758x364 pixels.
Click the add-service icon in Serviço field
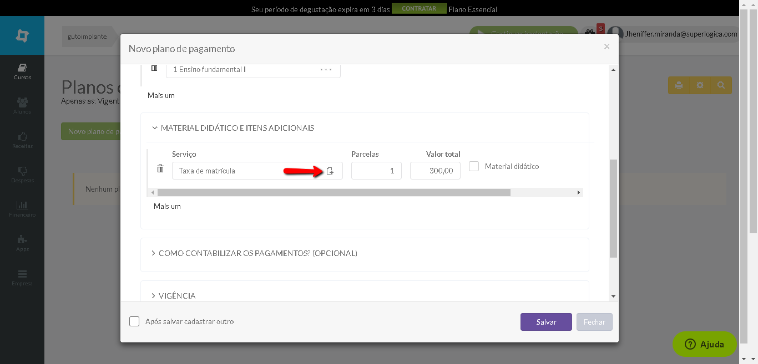coord(330,171)
